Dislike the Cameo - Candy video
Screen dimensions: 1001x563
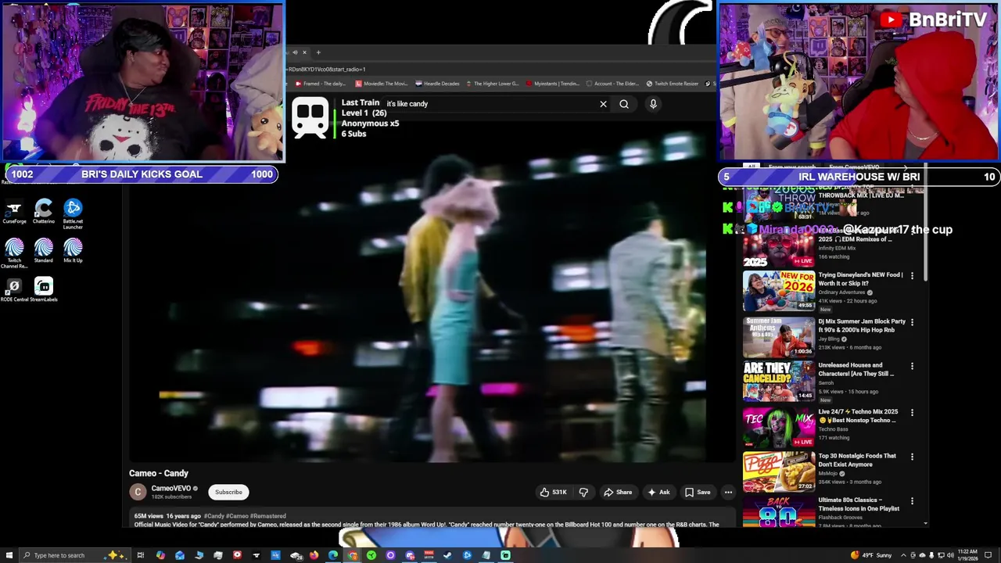coord(583,492)
